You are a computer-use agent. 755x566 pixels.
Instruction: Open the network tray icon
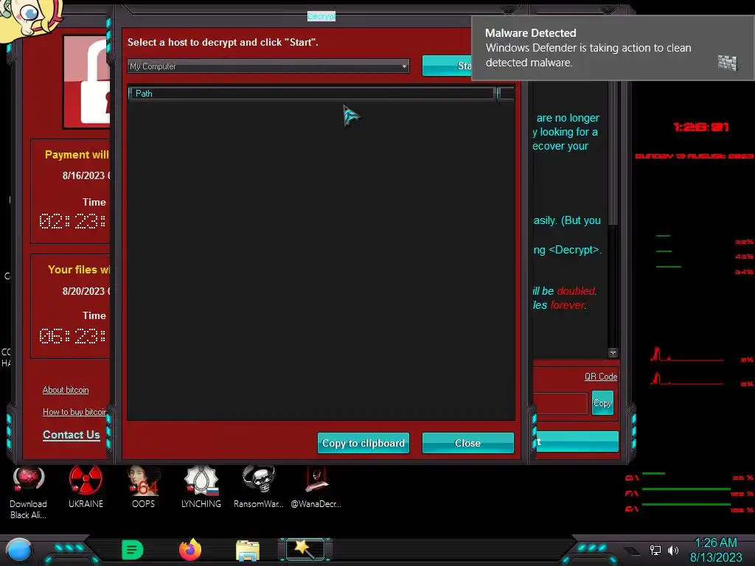655,550
